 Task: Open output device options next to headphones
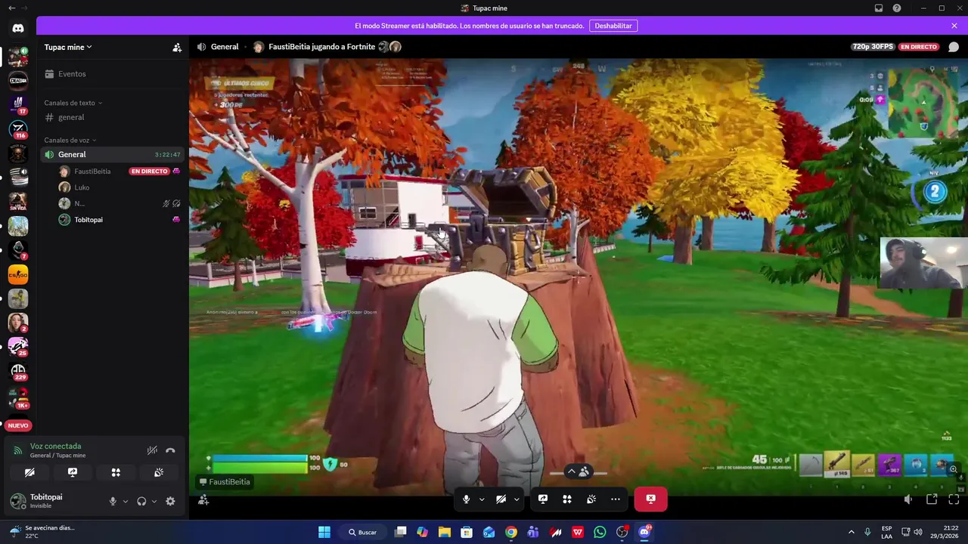(154, 501)
